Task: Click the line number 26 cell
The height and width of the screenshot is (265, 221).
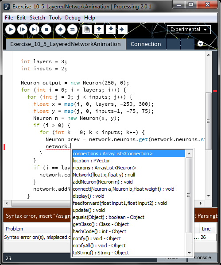Action: click(x=208, y=237)
